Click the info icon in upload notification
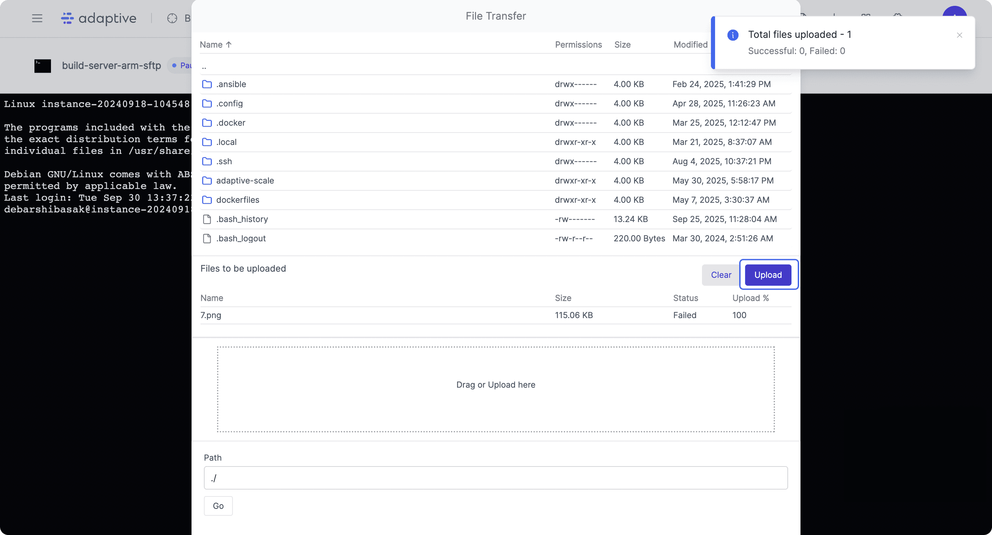Screen dimensions: 992x535 click(x=732, y=35)
